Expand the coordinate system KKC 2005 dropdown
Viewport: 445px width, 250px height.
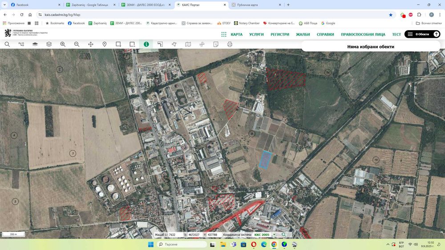coord(274,235)
